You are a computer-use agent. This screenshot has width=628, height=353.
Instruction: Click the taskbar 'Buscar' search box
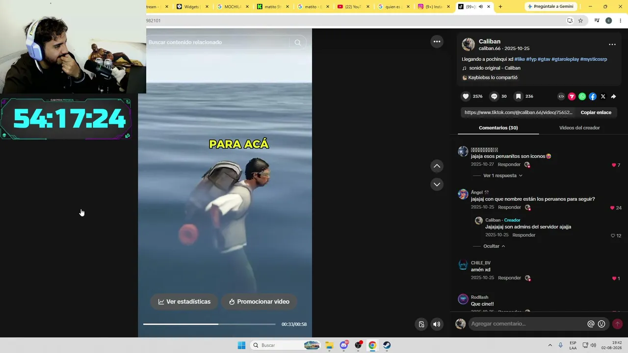point(286,345)
